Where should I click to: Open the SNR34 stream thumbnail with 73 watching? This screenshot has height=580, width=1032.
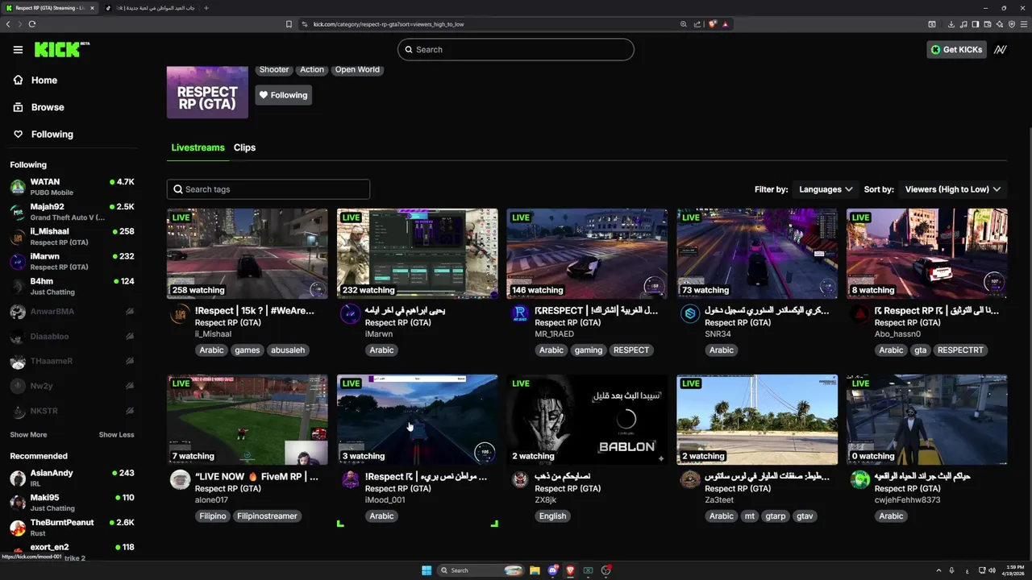(x=757, y=254)
